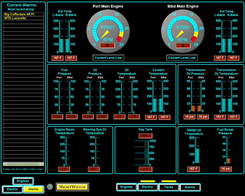This screenshot has height=196, width=245.
Task: Click the Day Tank 1000 G readout
Action: 145,136
